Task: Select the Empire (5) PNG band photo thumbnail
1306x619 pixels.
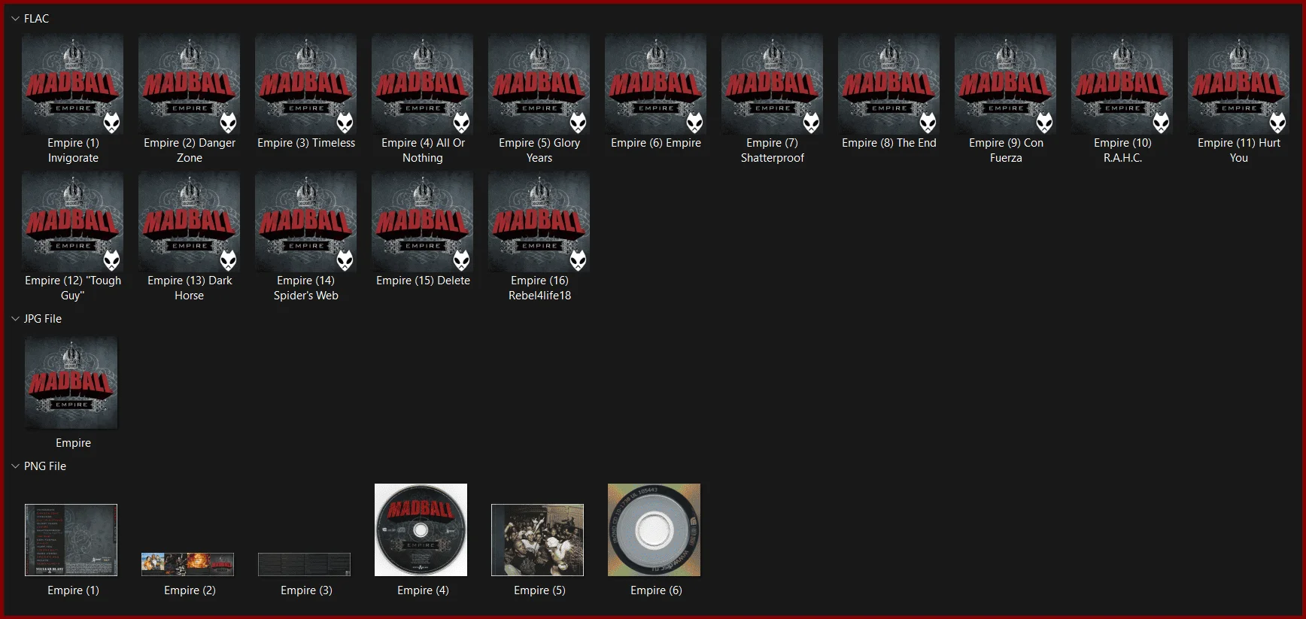Action: coord(538,540)
